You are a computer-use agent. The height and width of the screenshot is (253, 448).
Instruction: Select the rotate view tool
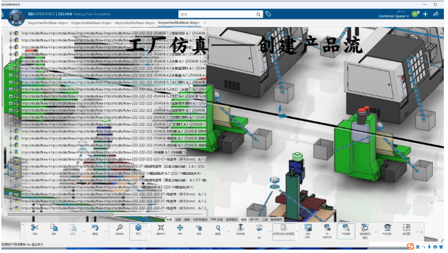pyautogui.click(x=199, y=229)
